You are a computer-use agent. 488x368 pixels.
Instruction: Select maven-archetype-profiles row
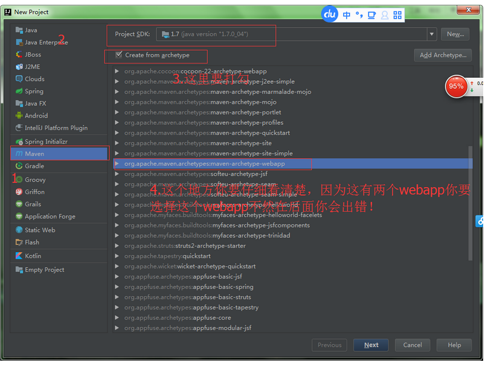[292, 122]
